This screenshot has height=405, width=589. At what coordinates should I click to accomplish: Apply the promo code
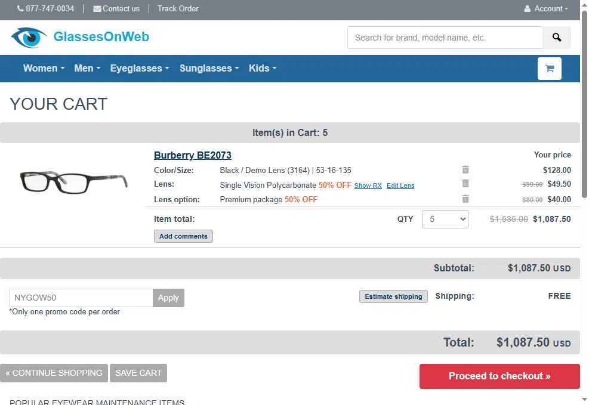click(168, 298)
